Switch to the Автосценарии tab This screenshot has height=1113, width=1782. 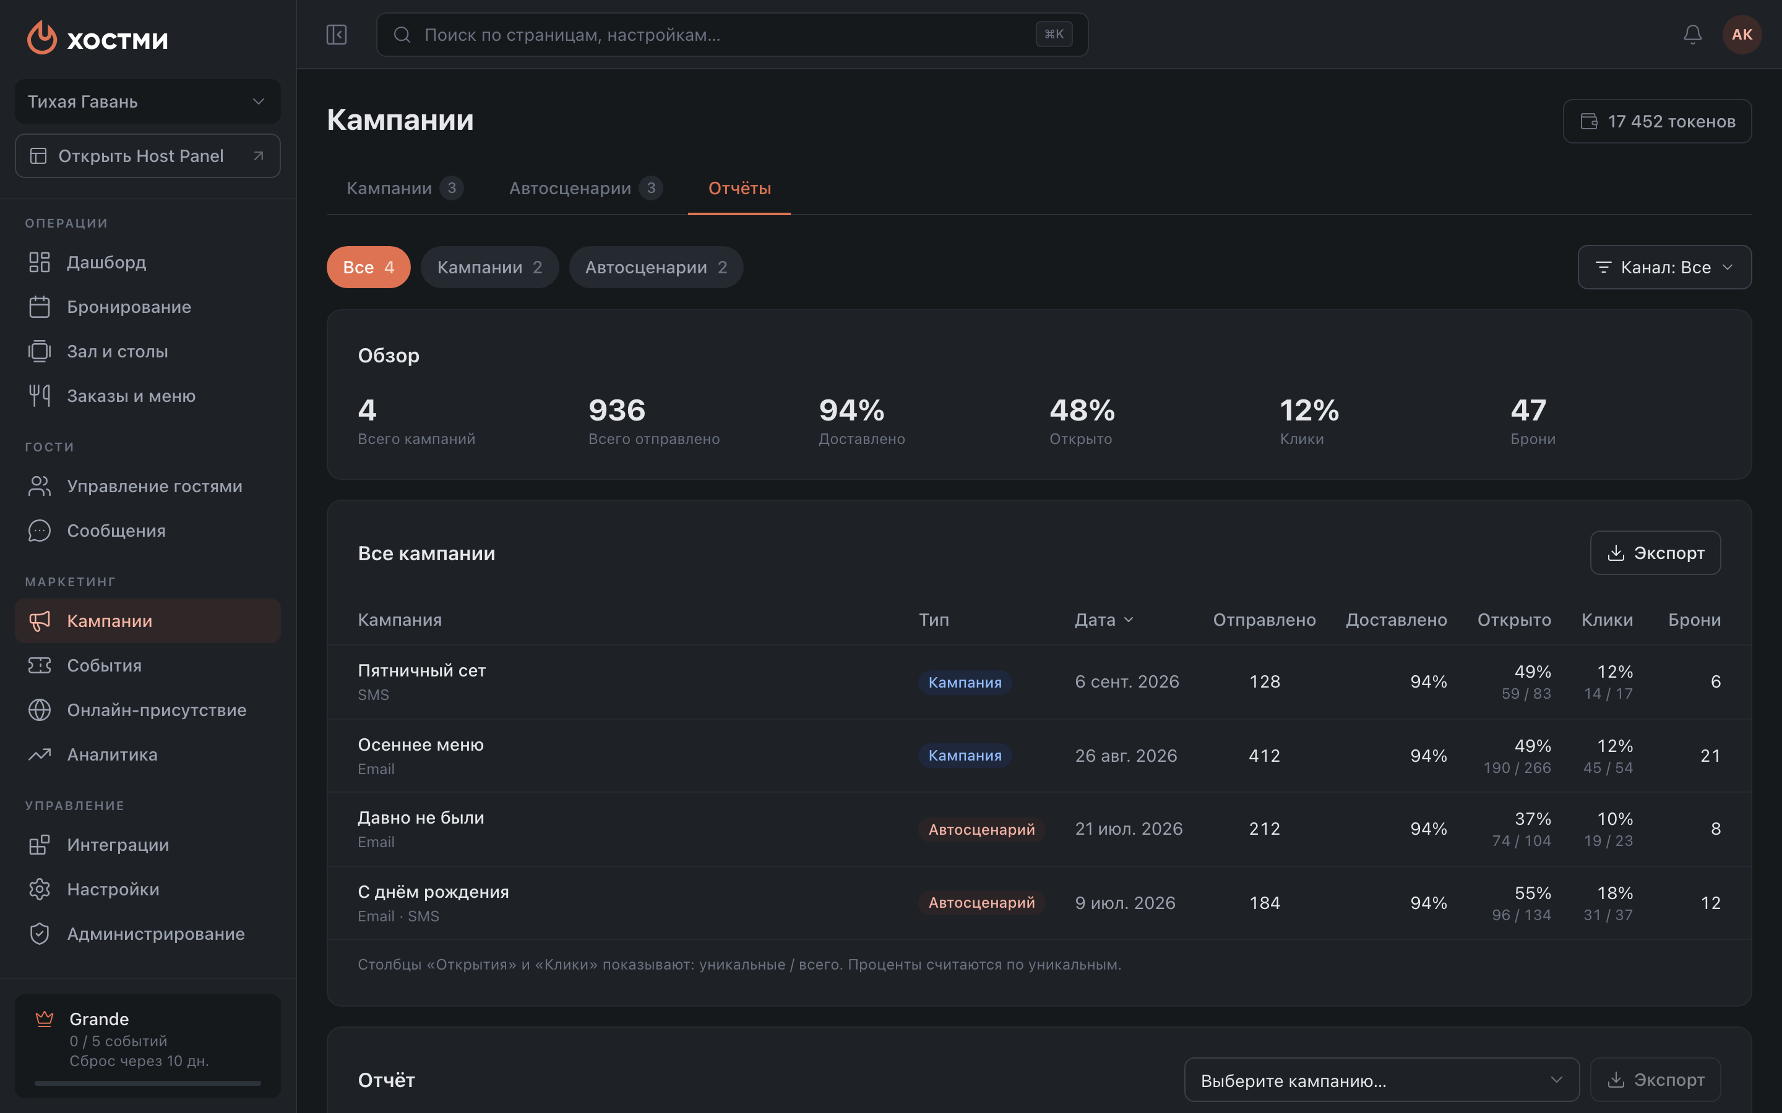(x=585, y=188)
